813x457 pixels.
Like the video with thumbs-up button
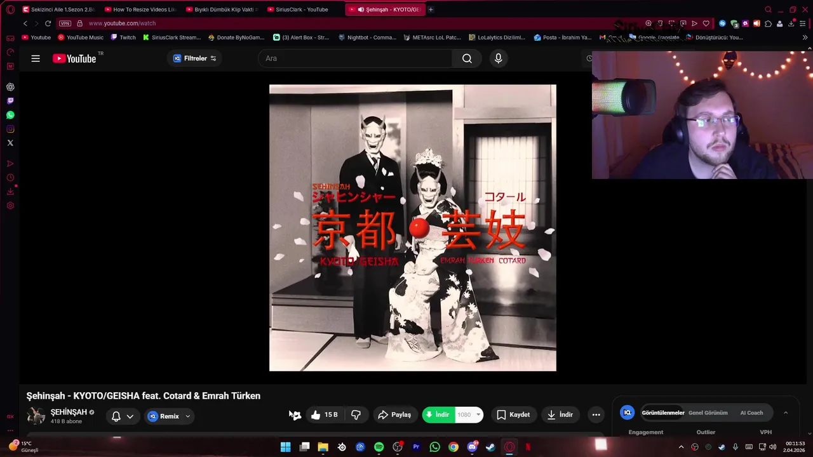pos(324,414)
